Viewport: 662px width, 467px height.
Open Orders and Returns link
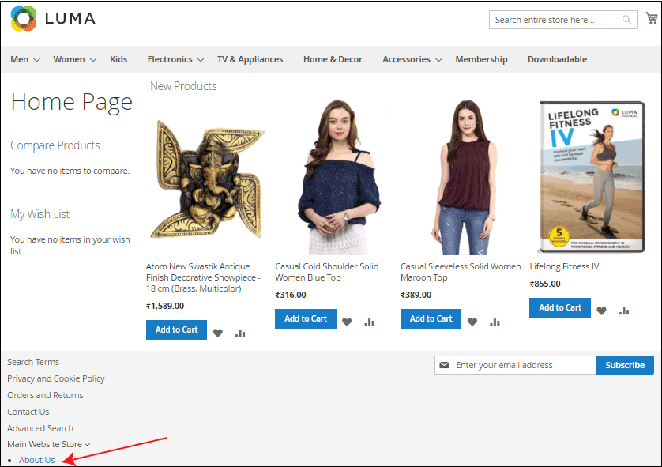45,395
